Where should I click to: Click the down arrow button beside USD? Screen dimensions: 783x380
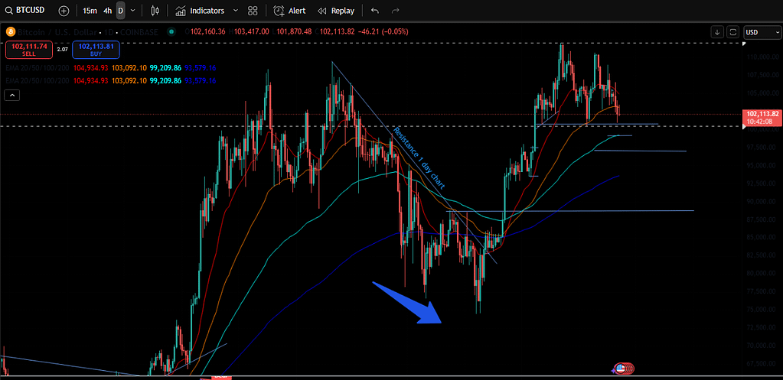[717, 32]
